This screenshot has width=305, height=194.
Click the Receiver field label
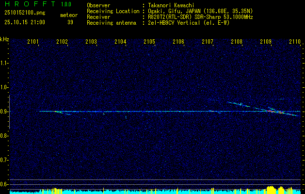[98, 17]
